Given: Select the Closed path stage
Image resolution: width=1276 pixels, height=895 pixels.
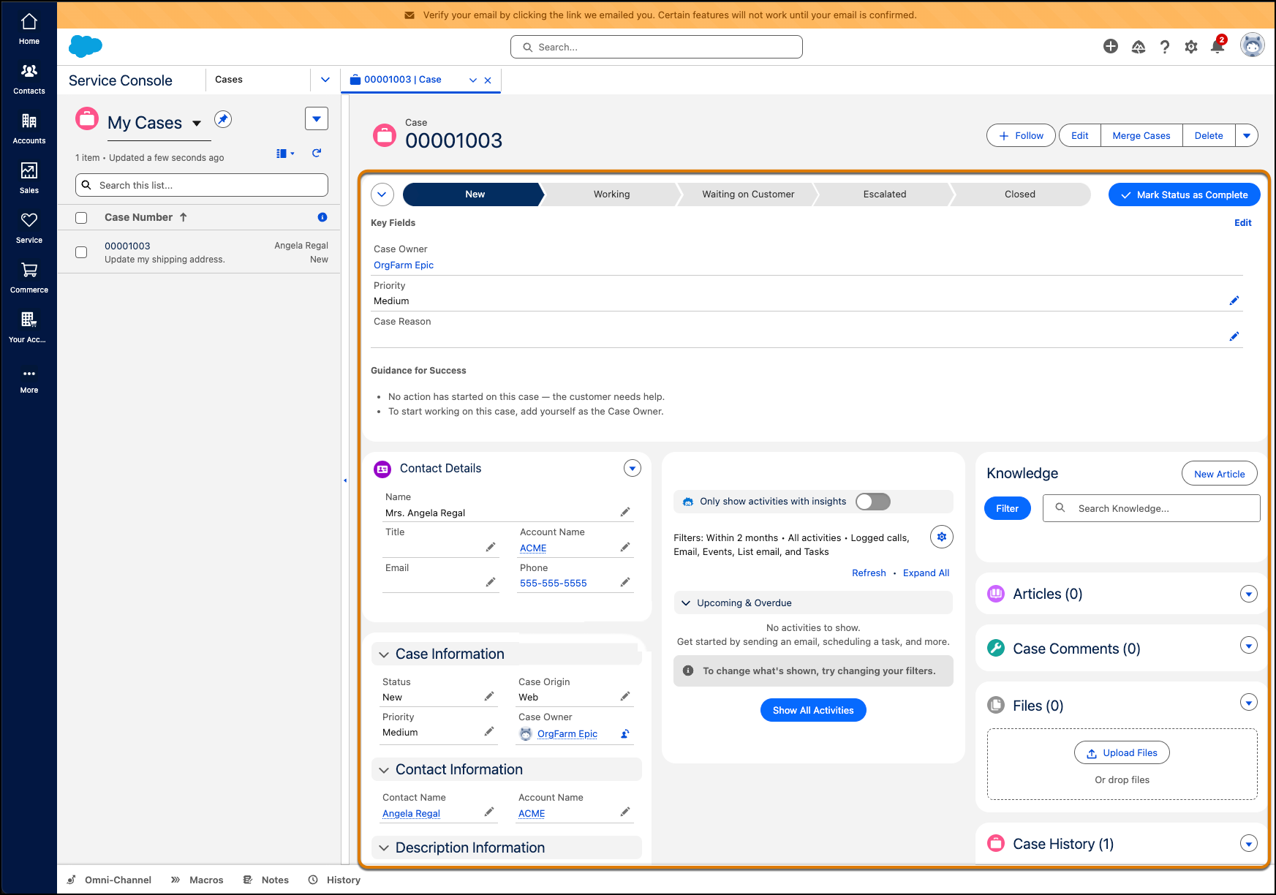Looking at the screenshot, I should (x=1020, y=195).
